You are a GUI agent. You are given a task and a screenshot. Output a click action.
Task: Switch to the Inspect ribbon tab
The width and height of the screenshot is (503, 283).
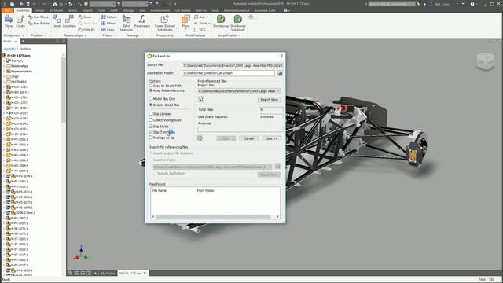point(87,10)
